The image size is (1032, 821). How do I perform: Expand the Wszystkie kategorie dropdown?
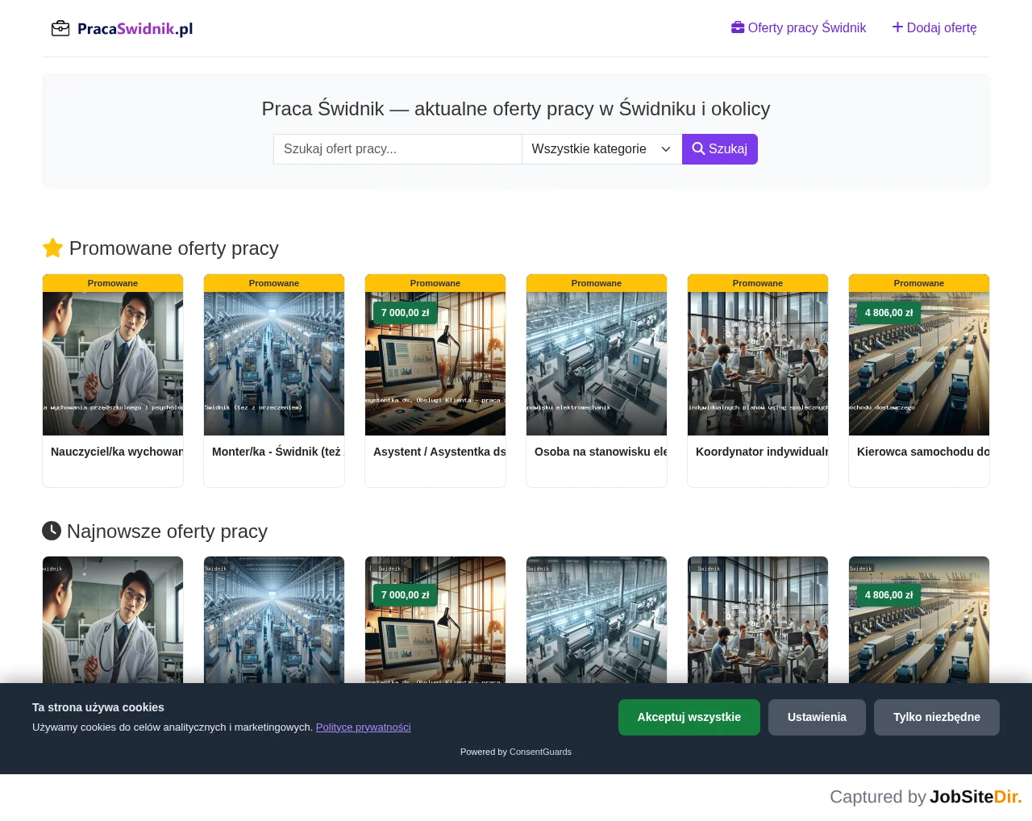click(601, 149)
